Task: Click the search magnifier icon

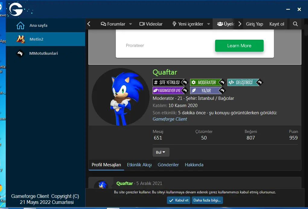Action: pyautogui.click(x=295, y=24)
